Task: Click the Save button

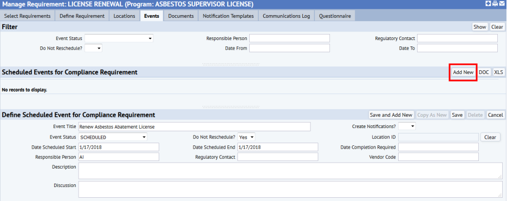Action: tap(457, 115)
